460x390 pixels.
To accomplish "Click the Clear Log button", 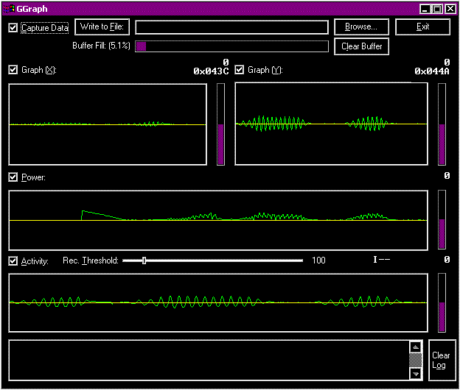I will click(442, 360).
